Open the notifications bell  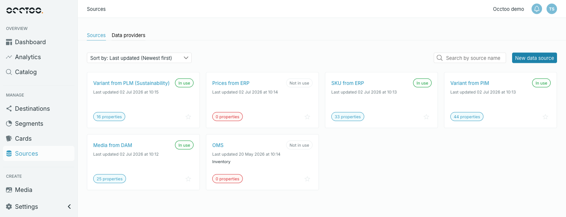537,9
